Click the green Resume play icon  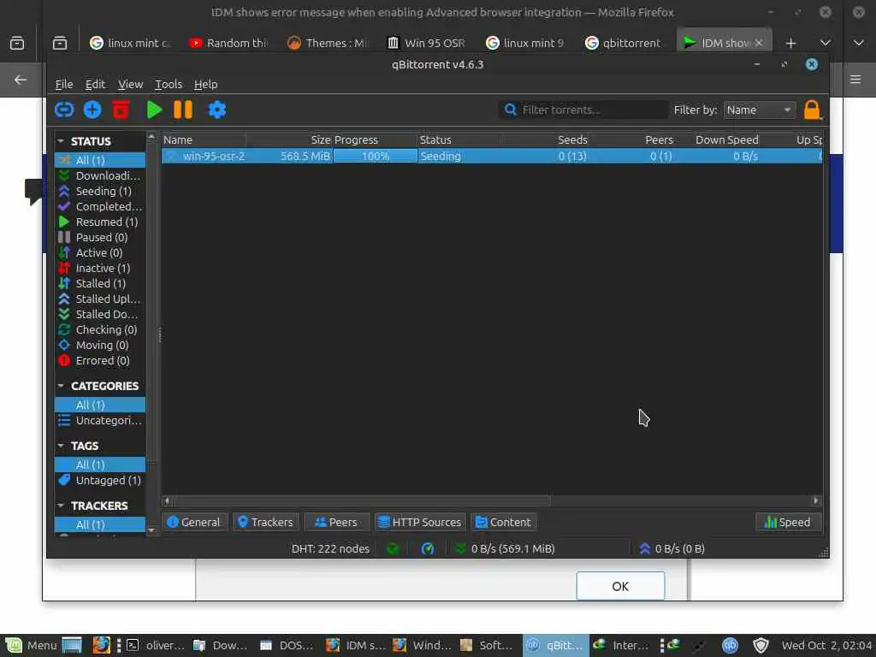click(x=154, y=109)
